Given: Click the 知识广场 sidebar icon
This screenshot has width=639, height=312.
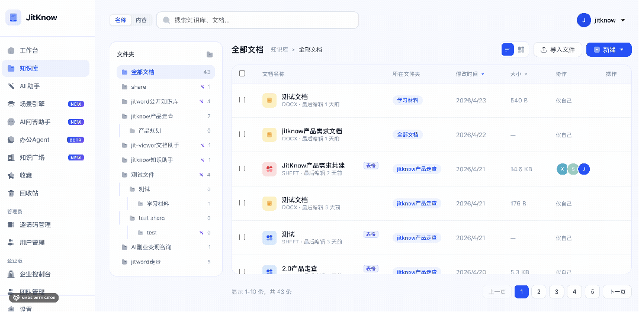Looking at the screenshot, I should coord(11,157).
